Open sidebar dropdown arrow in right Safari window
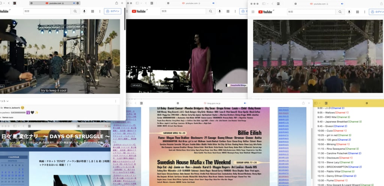The image size is (384, 186). (268, 4)
